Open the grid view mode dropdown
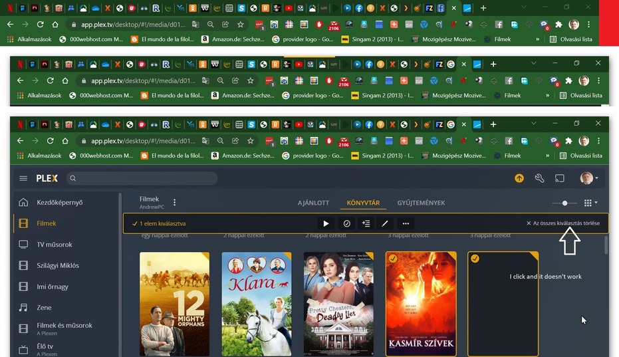Viewport: 619px width, 357px height. (x=590, y=203)
